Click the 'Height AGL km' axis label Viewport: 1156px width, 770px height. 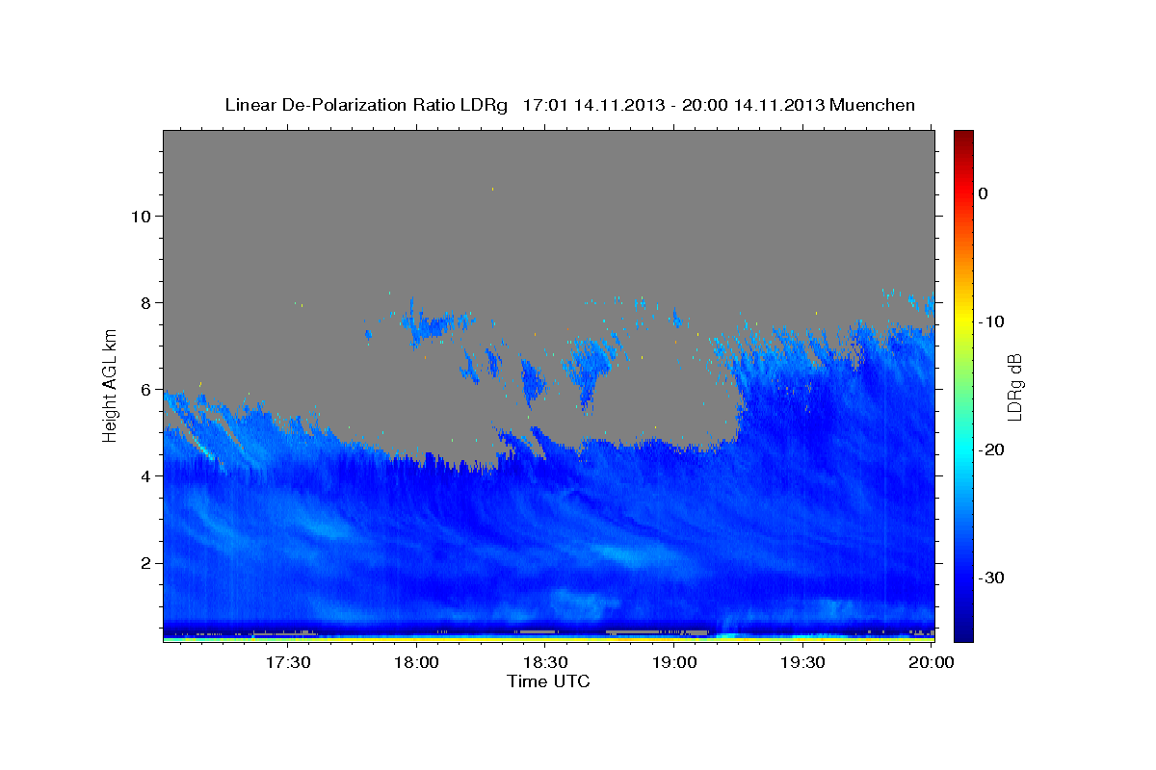(x=111, y=384)
